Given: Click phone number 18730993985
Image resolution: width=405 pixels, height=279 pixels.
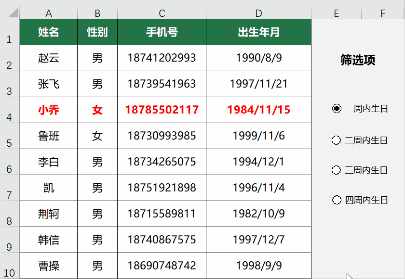Looking at the screenshot, I should pos(162,136).
